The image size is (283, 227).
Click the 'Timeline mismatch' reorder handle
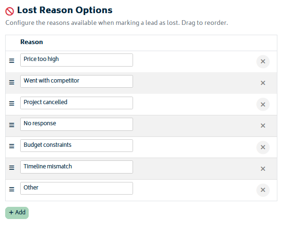[12, 168]
